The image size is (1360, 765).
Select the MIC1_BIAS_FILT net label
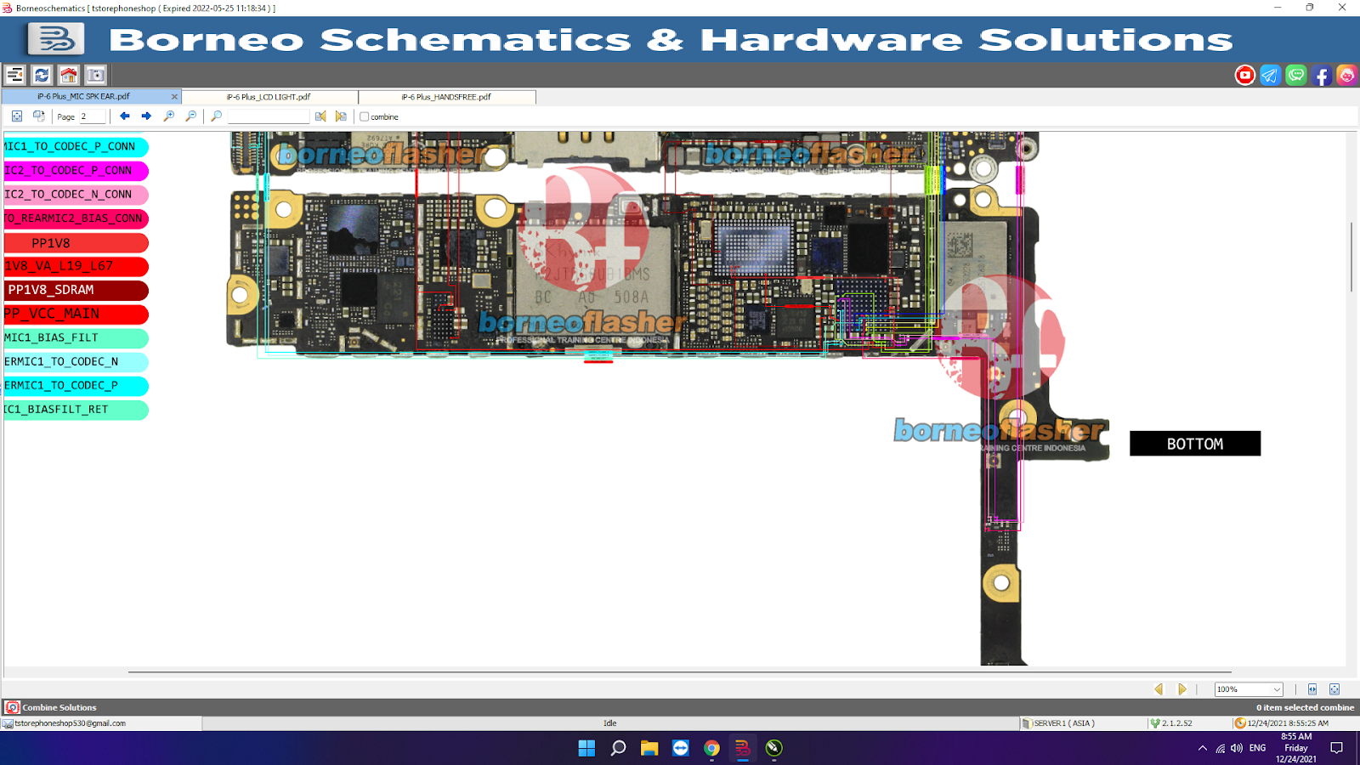[x=76, y=337]
